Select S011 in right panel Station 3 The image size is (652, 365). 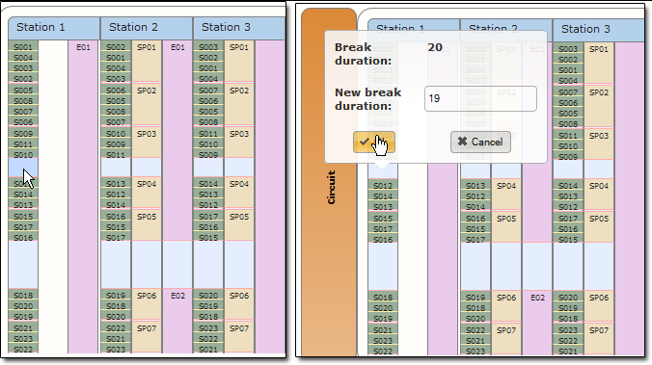568,136
